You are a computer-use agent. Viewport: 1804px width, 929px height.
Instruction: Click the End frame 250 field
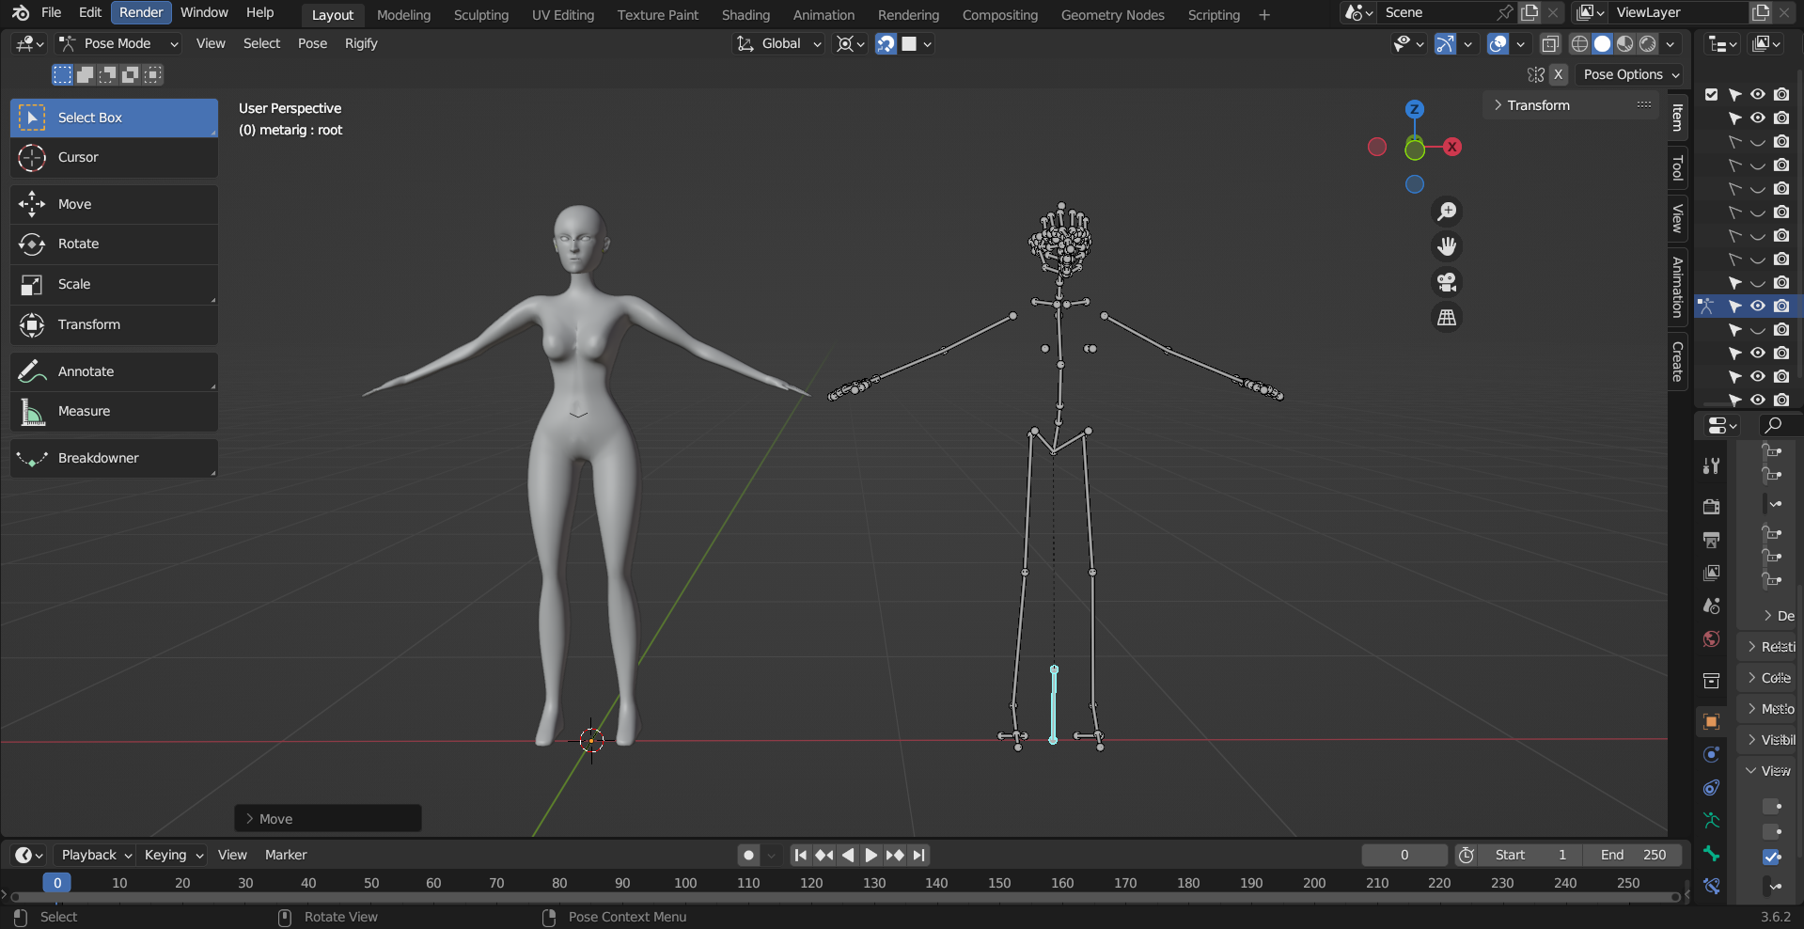1633,855
